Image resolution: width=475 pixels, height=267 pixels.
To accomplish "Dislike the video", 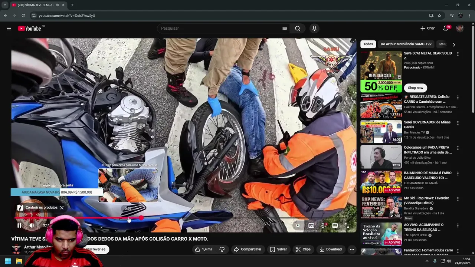I will (222, 249).
